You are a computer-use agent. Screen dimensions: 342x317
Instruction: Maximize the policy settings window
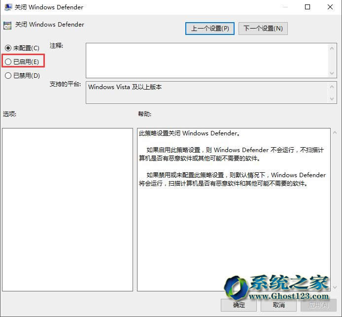click(x=308, y=7)
